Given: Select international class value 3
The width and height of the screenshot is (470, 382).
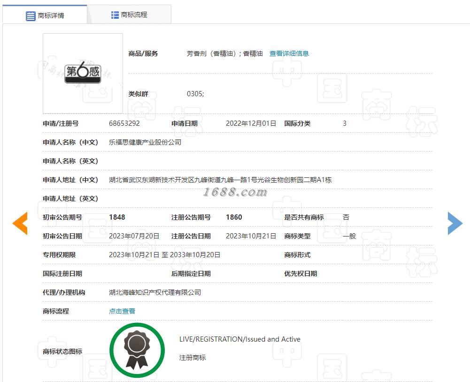Looking at the screenshot, I should pos(345,123).
